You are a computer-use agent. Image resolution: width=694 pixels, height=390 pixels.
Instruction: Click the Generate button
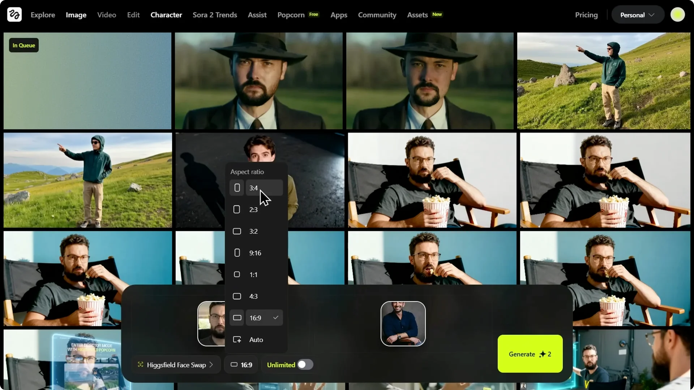[530, 354]
